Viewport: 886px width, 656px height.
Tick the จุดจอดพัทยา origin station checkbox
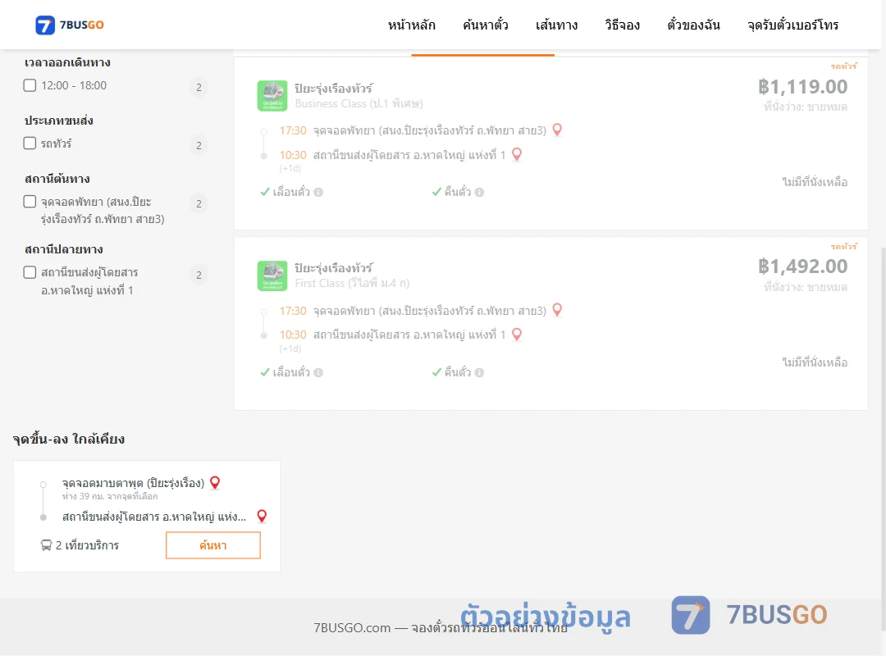pyautogui.click(x=30, y=202)
